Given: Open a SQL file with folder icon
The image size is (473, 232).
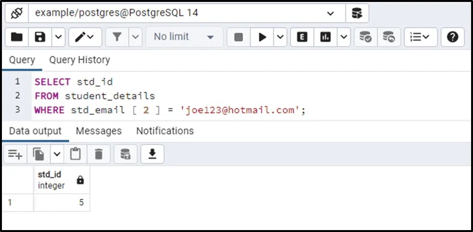Looking at the screenshot, I should [x=17, y=37].
